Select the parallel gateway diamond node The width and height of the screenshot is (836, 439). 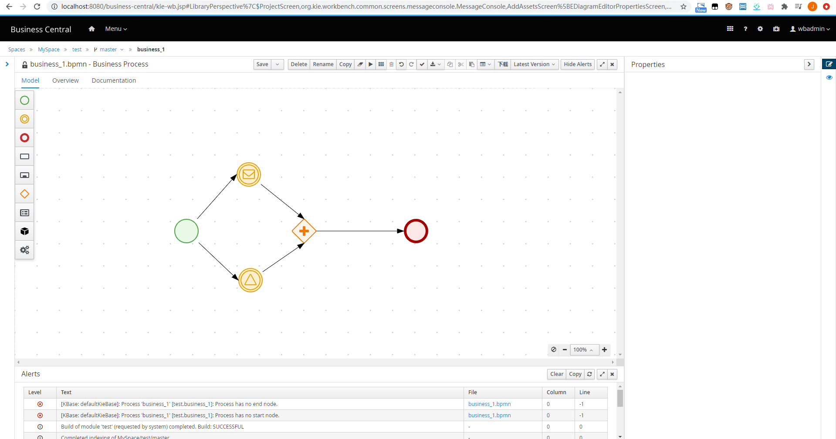pos(304,231)
